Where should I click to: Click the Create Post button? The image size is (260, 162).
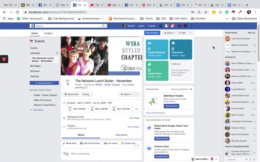point(162,156)
